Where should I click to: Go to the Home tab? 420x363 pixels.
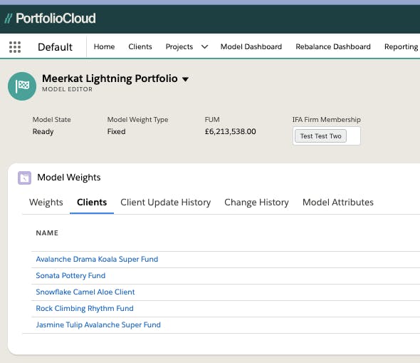(104, 46)
